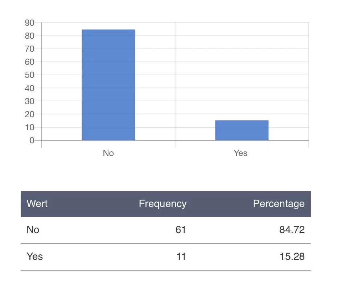Image resolution: width=355 pixels, height=292 pixels.
Task: Click the frequency value 11
Action: [x=181, y=257]
